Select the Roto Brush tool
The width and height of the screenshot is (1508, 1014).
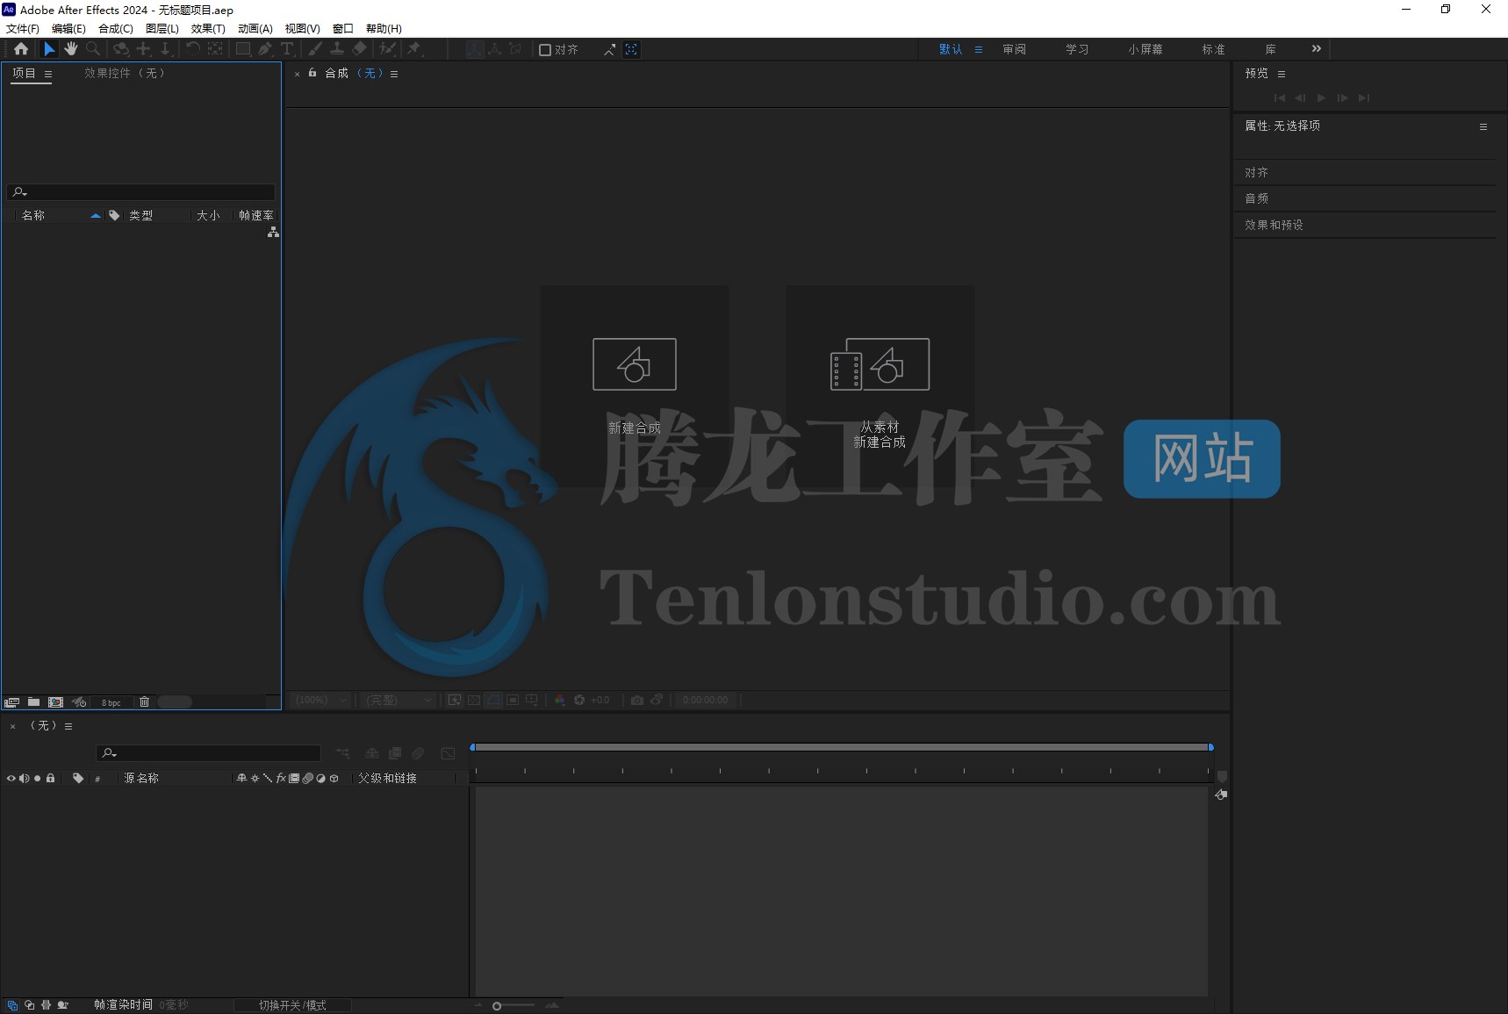coord(387,49)
